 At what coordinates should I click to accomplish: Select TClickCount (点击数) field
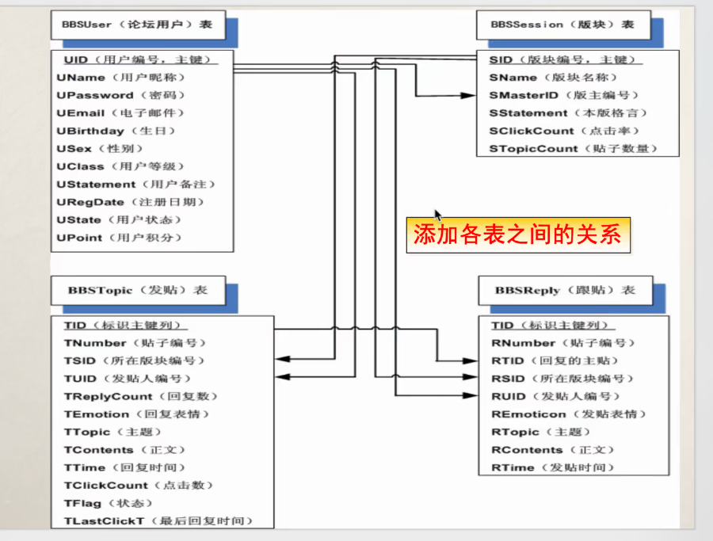139,485
